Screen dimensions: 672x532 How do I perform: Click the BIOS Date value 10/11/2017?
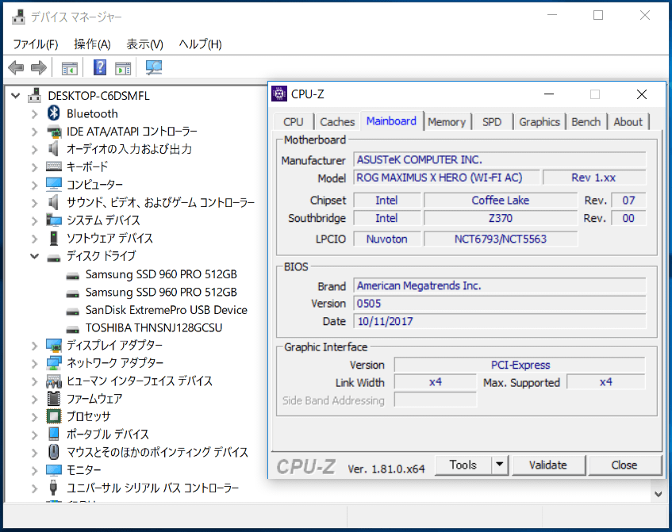[500, 321]
